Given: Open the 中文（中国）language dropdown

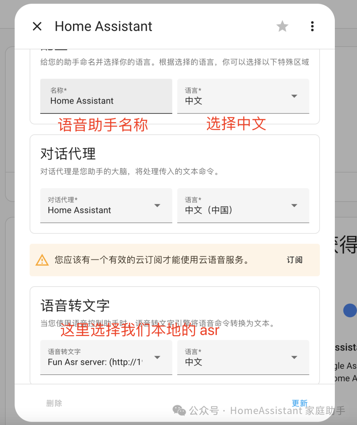Looking at the screenshot, I should coord(243,206).
